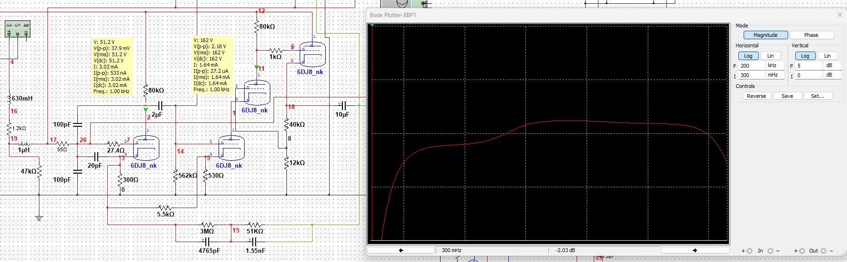
Task: Select the 47kΩ resistor
Action: point(39,171)
